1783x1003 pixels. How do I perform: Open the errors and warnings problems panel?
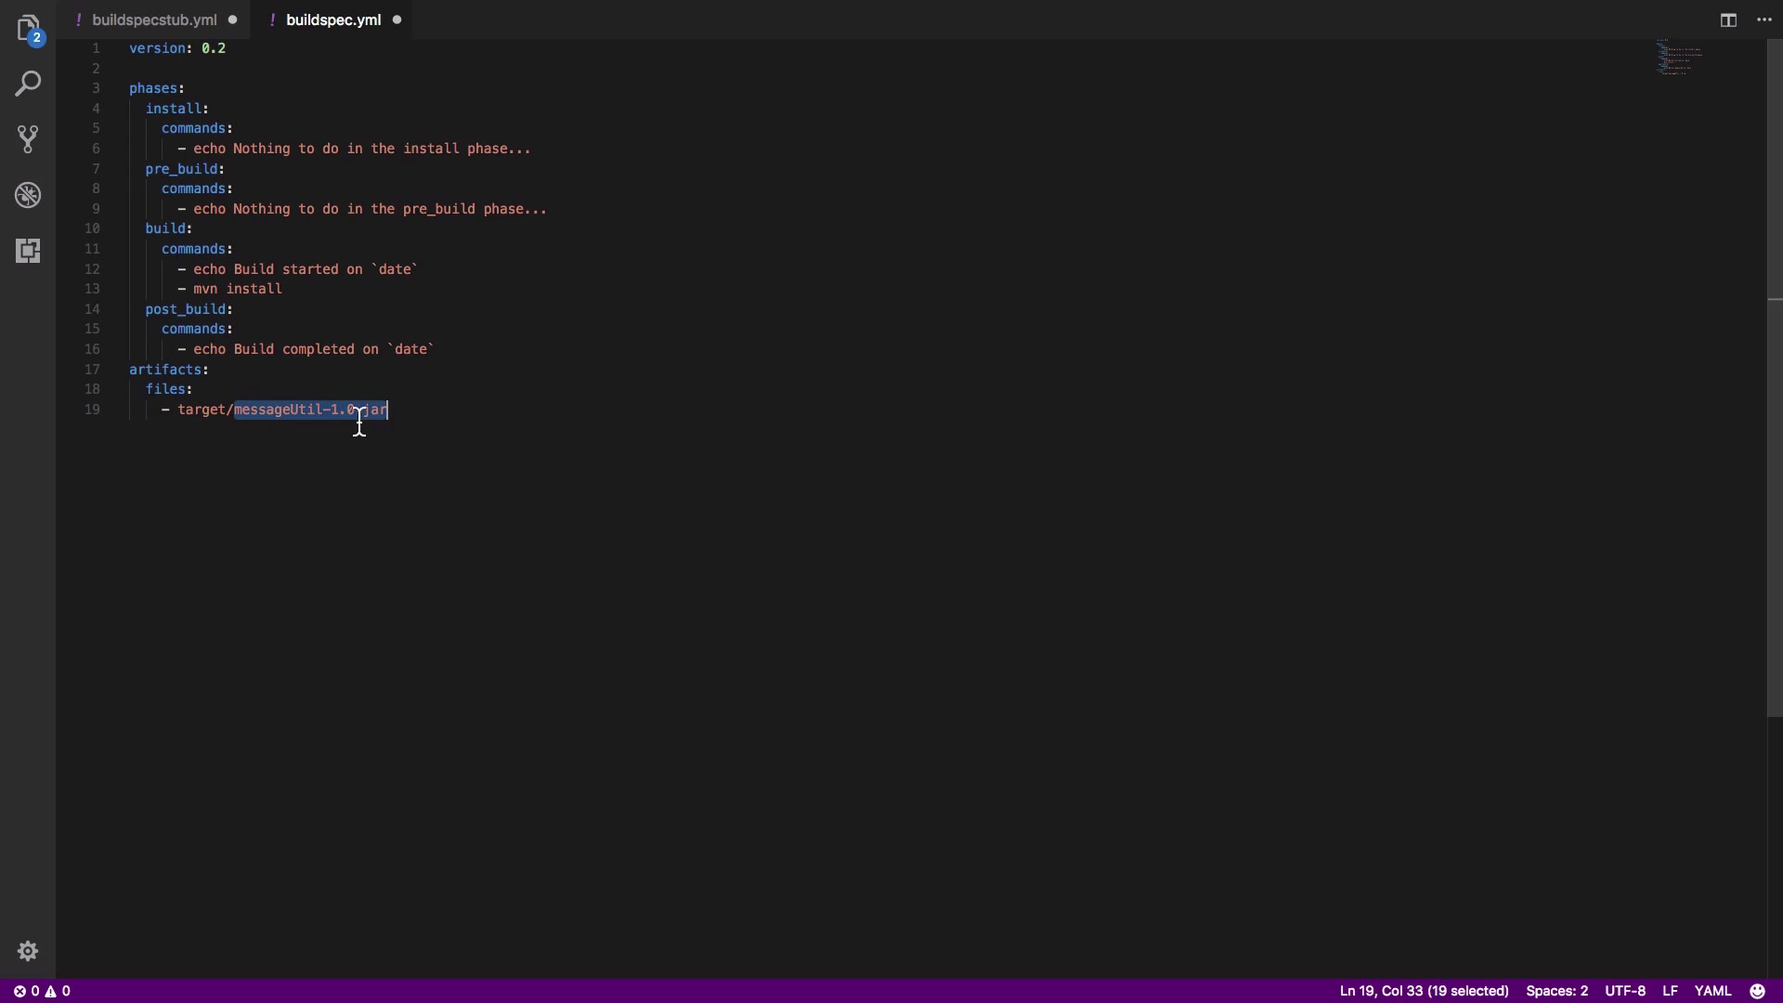tap(42, 991)
